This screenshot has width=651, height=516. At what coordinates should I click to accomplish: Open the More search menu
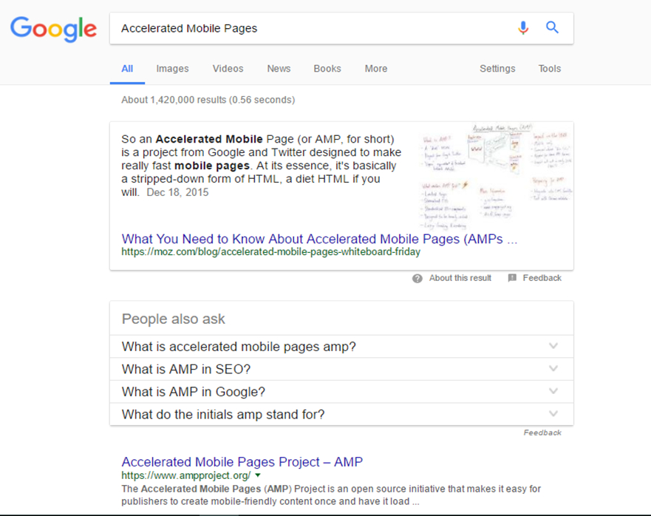376,69
